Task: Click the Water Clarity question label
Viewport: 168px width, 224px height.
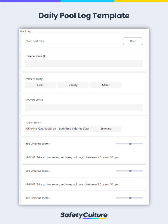Action: coord(34,79)
